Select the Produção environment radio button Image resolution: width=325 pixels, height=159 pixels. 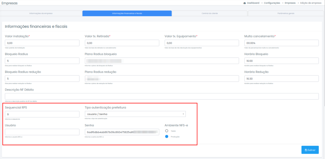pos(167,137)
